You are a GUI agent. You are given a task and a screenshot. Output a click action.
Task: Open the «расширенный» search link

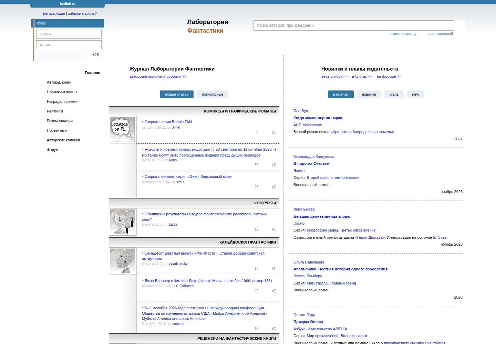point(441,34)
